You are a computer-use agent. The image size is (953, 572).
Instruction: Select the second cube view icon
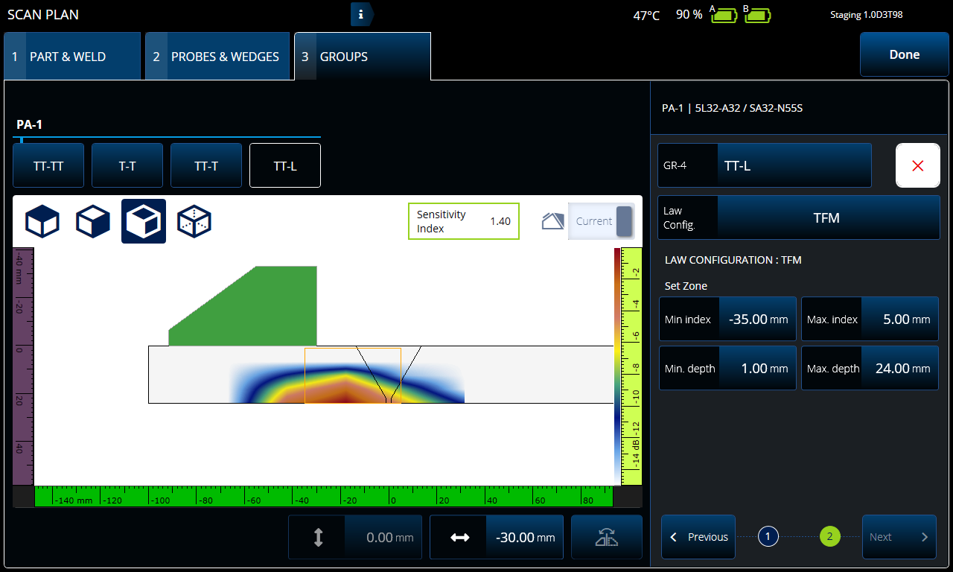[x=93, y=221]
